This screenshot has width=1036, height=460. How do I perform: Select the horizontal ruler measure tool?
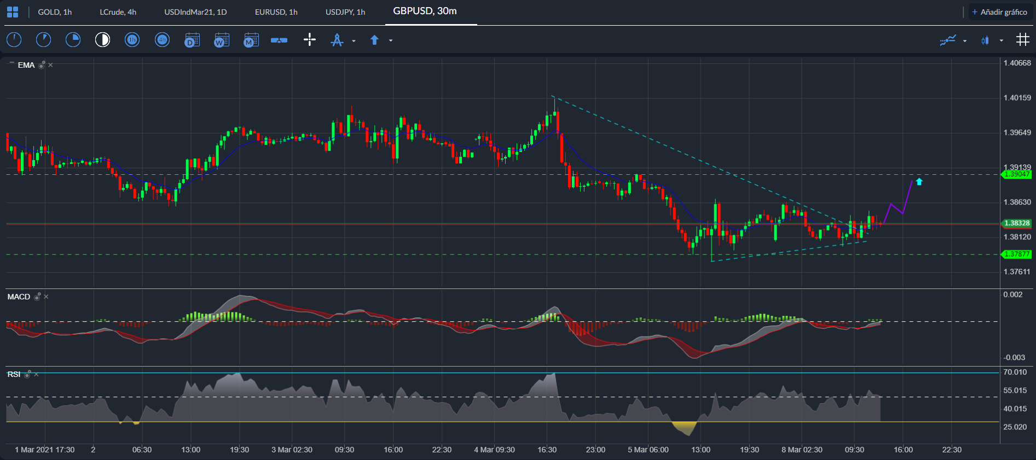pyautogui.click(x=279, y=40)
